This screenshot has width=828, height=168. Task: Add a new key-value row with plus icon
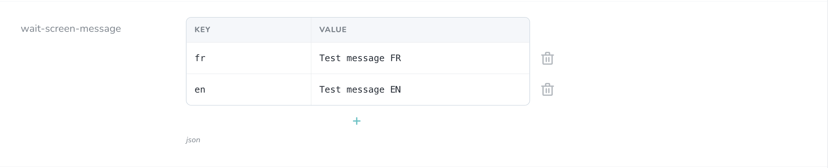[357, 121]
